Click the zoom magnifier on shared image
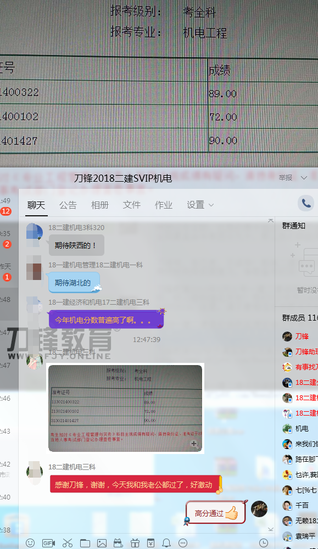318x549 pixels. [x=194, y=444]
